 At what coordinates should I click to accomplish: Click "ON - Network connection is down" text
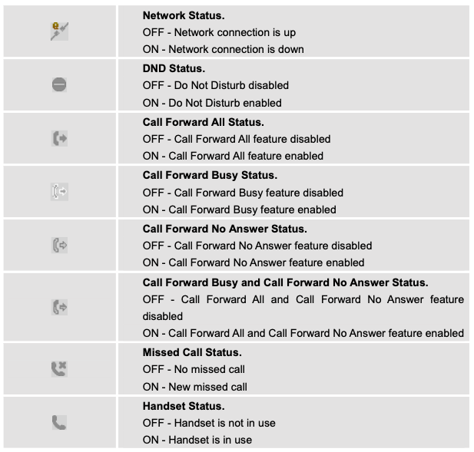[223, 50]
